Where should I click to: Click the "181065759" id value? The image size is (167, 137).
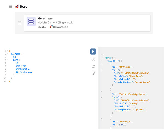coord(125,67)
